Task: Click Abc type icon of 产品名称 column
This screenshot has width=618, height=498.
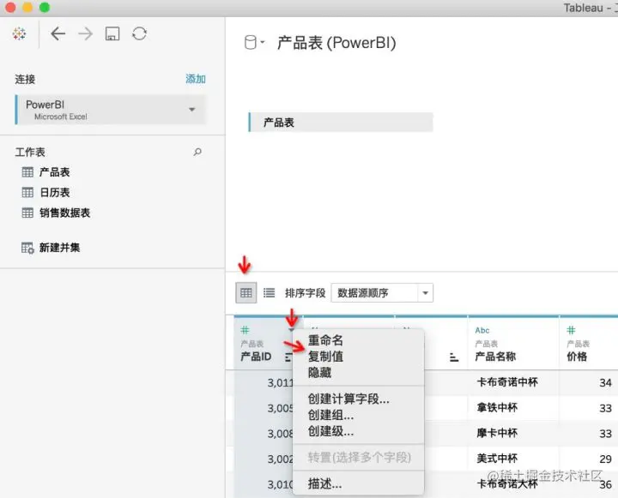Action: (x=482, y=330)
